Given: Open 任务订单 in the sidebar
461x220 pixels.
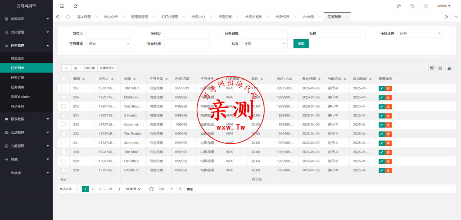Looking at the screenshot, I should pyautogui.click(x=27, y=78).
